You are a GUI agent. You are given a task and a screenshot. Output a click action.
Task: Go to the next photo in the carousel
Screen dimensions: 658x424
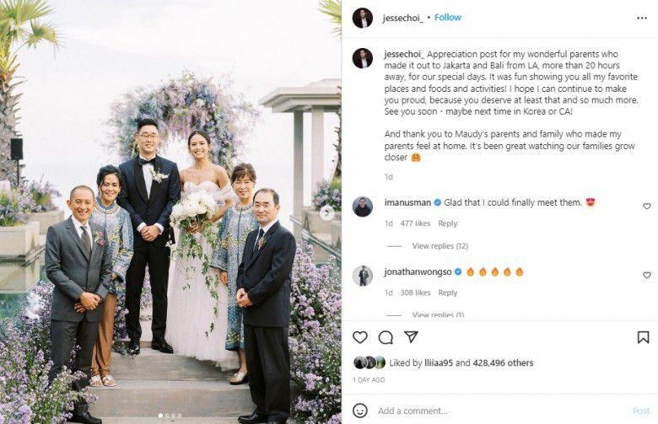coord(327,212)
